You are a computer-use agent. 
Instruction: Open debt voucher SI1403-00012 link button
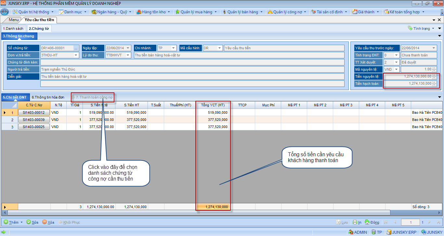[34, 112]
